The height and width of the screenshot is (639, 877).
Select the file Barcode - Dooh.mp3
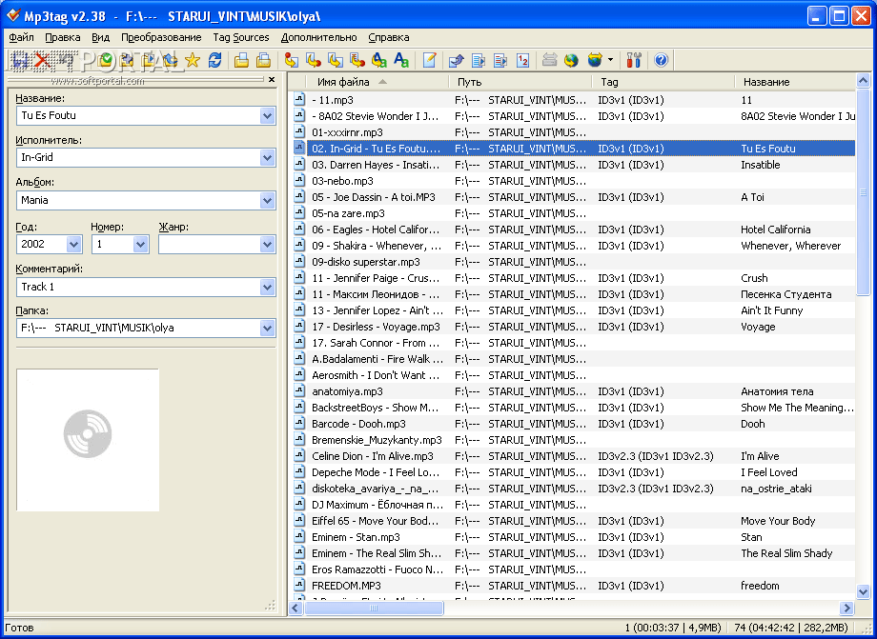pyautogui.click(x=358, y=424)
